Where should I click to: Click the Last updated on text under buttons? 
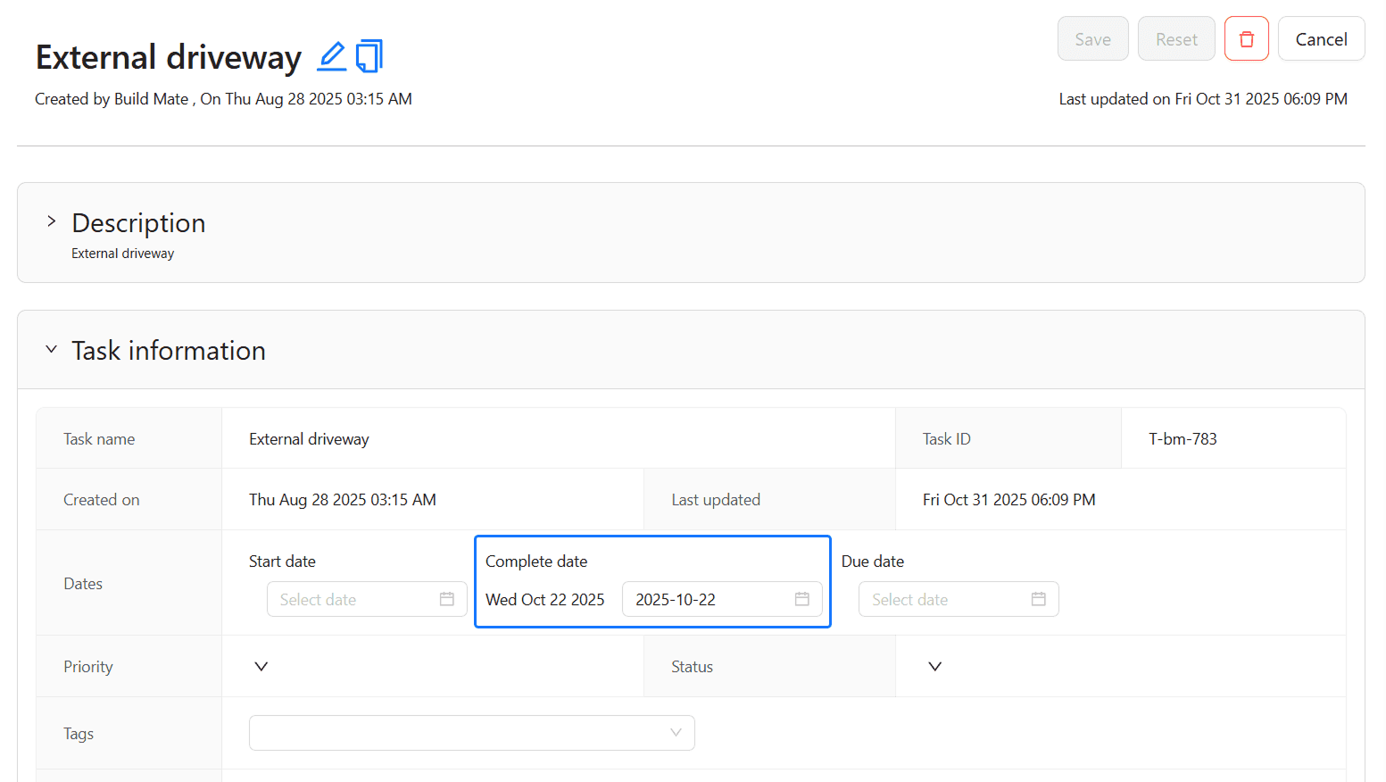(1203, 99)
